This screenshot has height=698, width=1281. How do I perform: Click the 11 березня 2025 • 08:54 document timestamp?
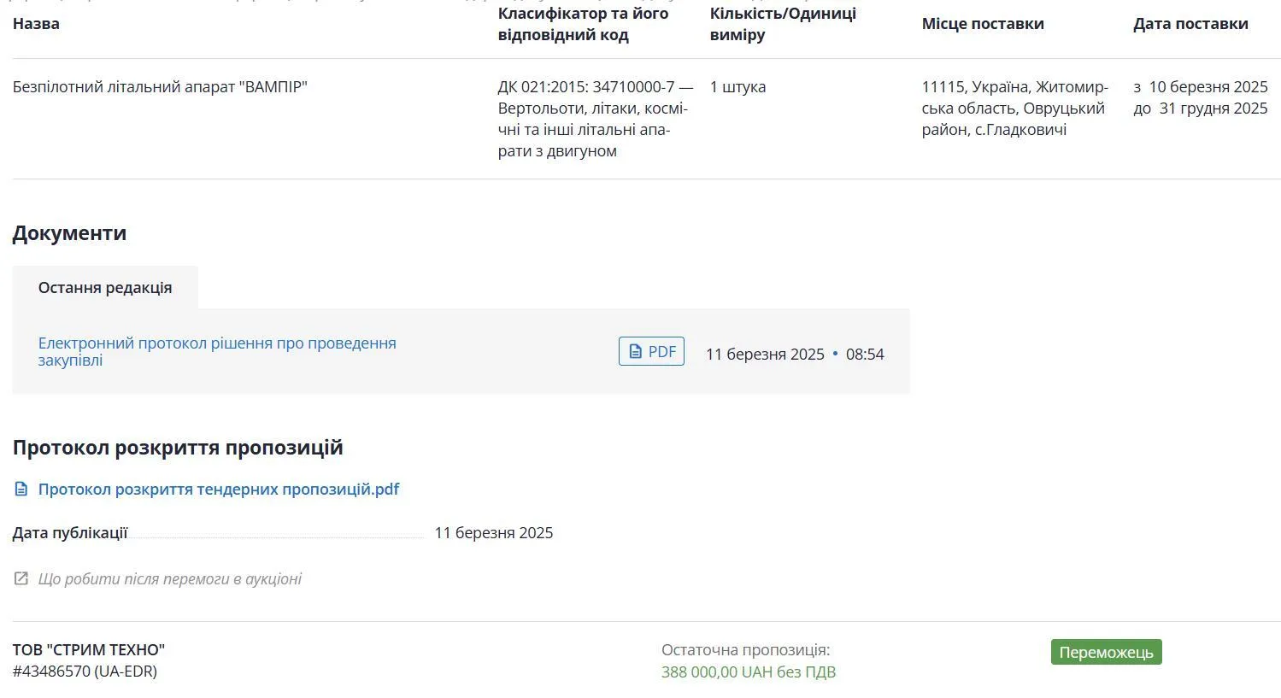click(x=795, y=355)
